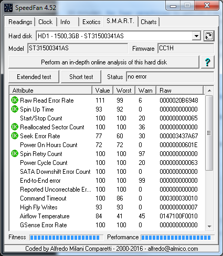The height and width of the screenshot is (256, 223).
Task: Switch to the Readings tab
Action: point(20,22)
